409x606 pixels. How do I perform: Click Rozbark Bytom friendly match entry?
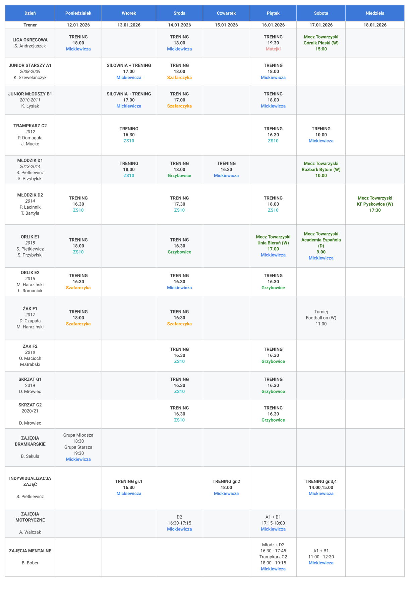(321, 170)
